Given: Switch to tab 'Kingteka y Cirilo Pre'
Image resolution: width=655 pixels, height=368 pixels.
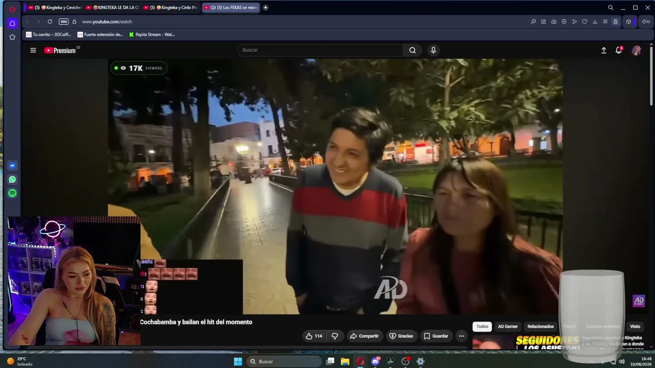Looking at the screenshot, I should 170,8.
